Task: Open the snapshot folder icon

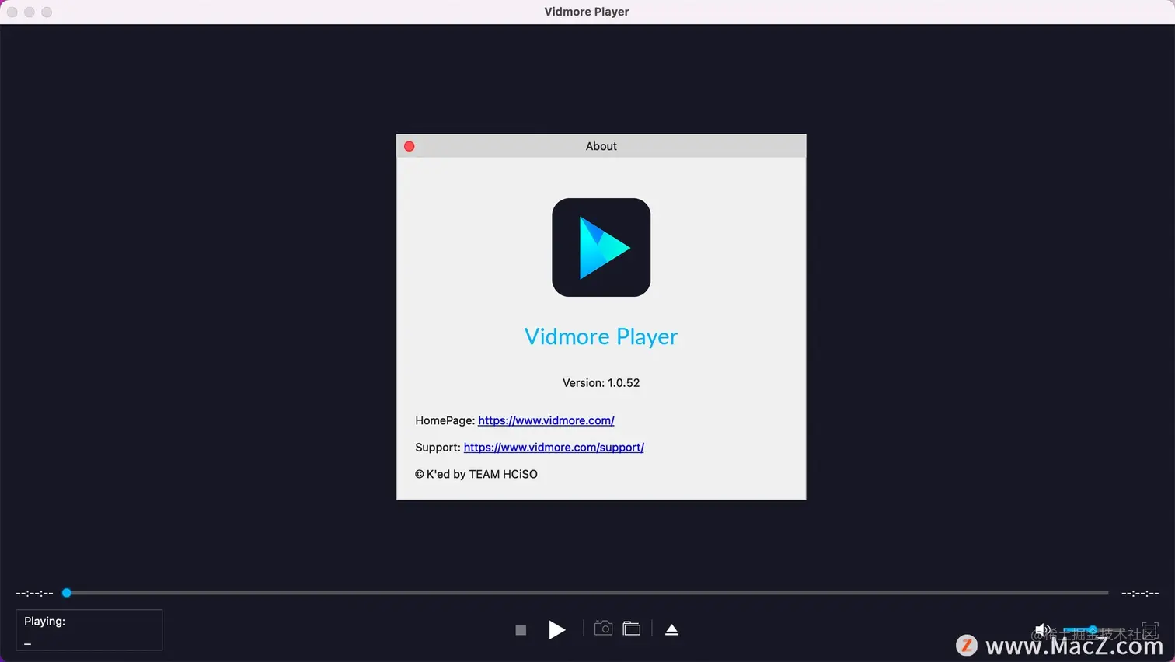Action: click(x=632, y=629)
